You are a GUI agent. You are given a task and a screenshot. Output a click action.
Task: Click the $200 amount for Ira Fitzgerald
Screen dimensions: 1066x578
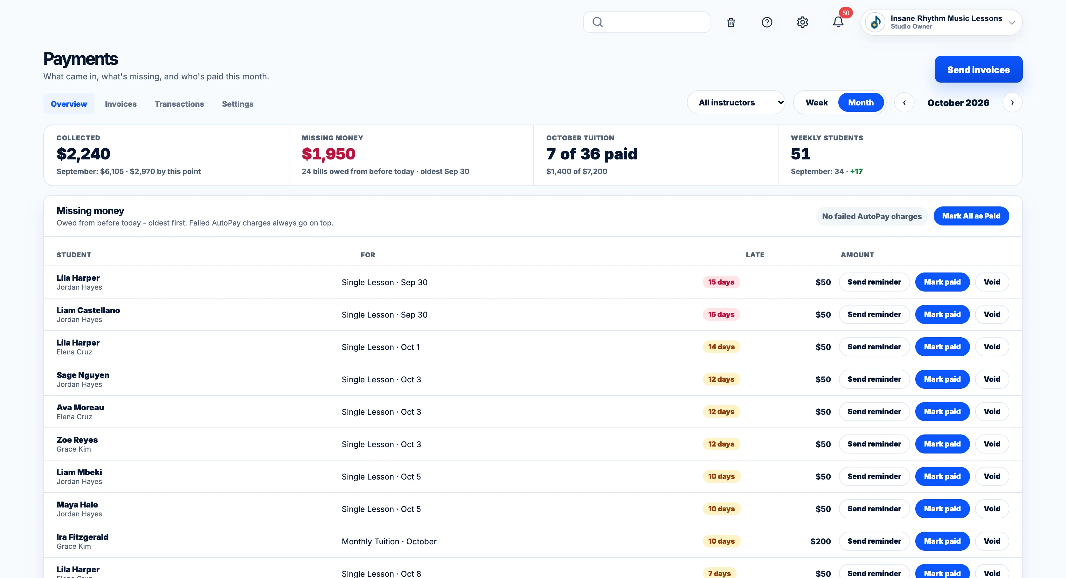point(820,542)
